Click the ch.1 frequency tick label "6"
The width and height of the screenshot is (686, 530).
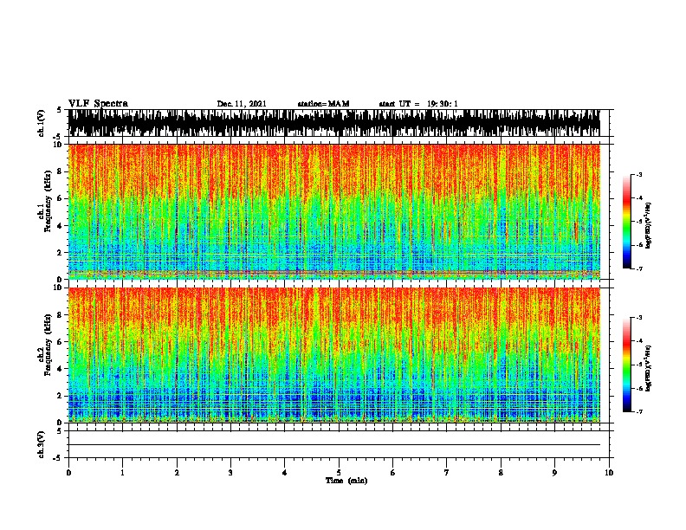(61, 199)
